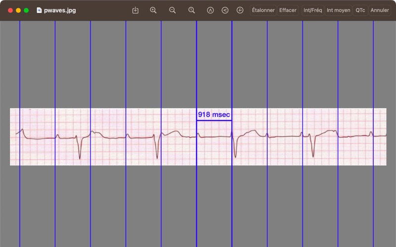Click the ECG tracing image

coord(198,137)
